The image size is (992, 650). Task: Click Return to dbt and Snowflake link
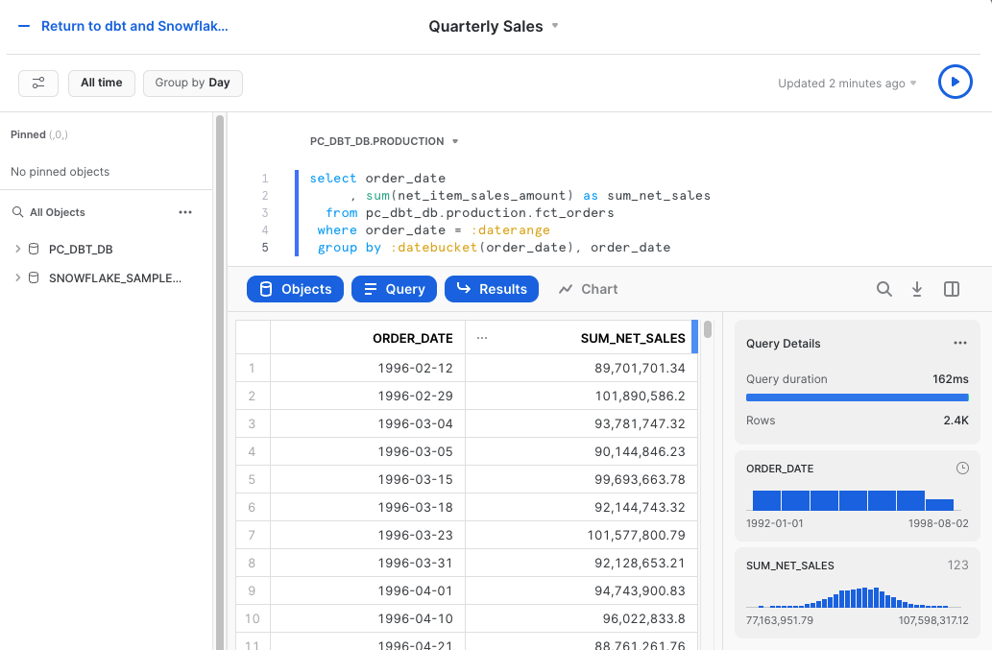[133, 26]
